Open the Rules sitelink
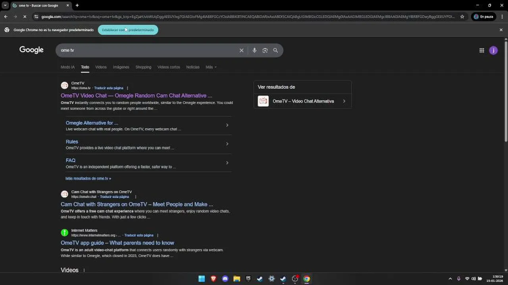Screen dimensions: 508x285 coord(72,141)
